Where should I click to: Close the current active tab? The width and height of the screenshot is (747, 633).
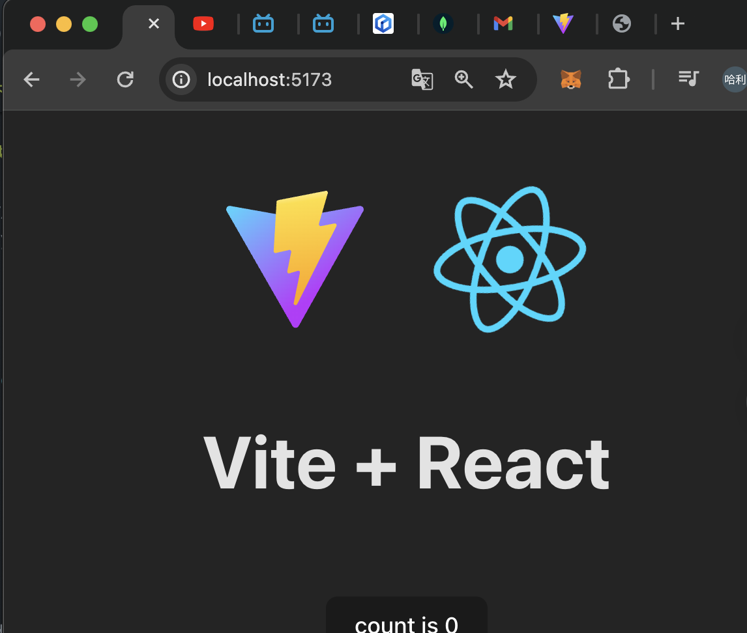point(153,23)
